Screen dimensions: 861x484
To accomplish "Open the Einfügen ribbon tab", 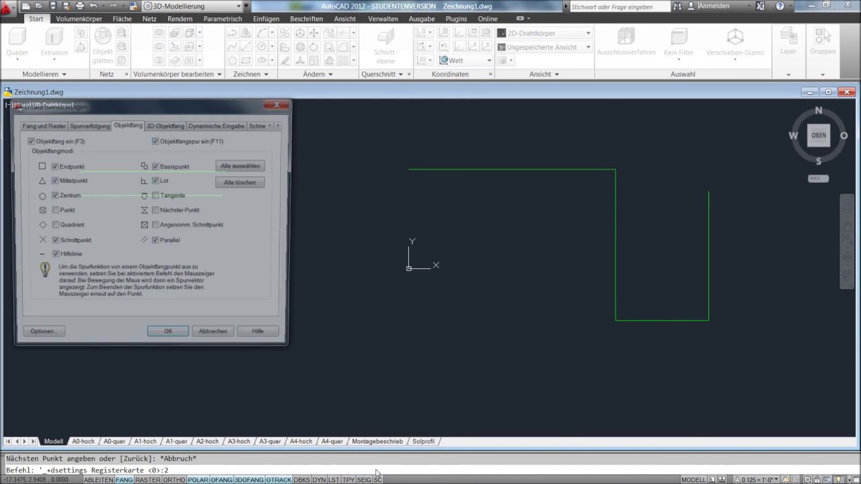I will click(x=266, y=19).
